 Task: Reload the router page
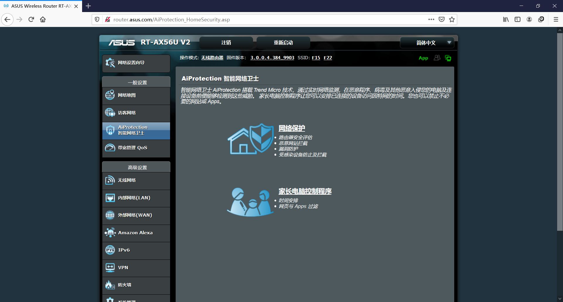click(x=31, y=19)
